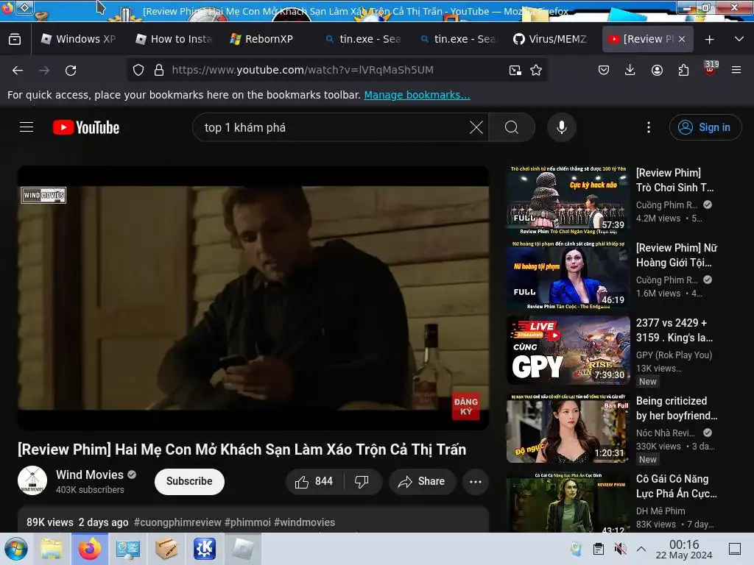
Task: Click the clipboard tray icon
Action: tap(598, 549)
